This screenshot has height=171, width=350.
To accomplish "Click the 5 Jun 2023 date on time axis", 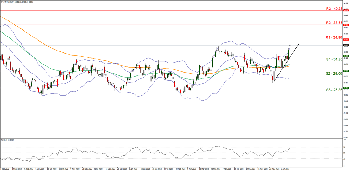I will point(285,168).
